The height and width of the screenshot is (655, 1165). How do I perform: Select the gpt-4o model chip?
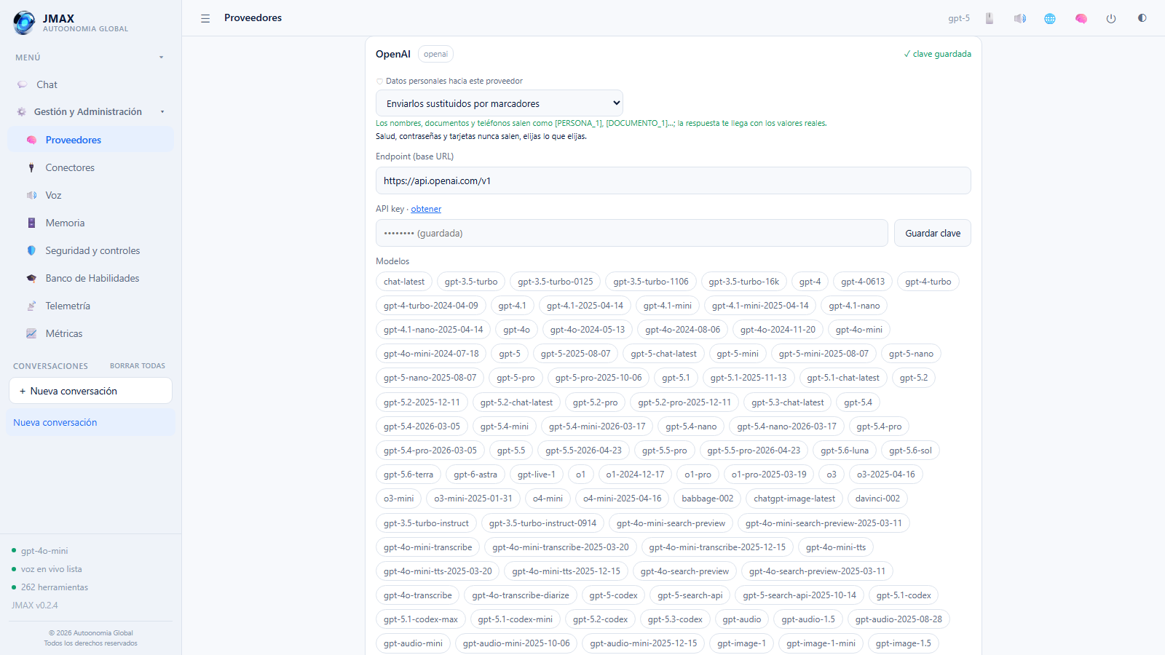coord(517,330)
